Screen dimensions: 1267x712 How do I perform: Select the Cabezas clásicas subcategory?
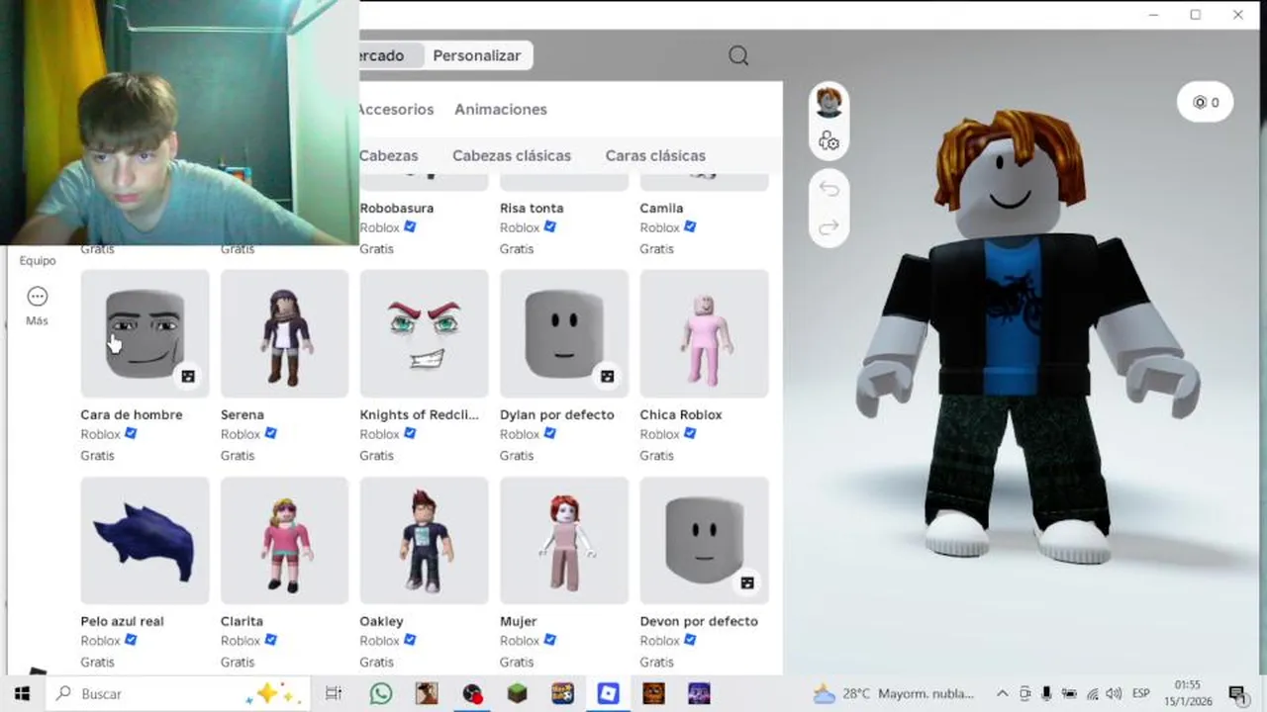click(512, 155)
